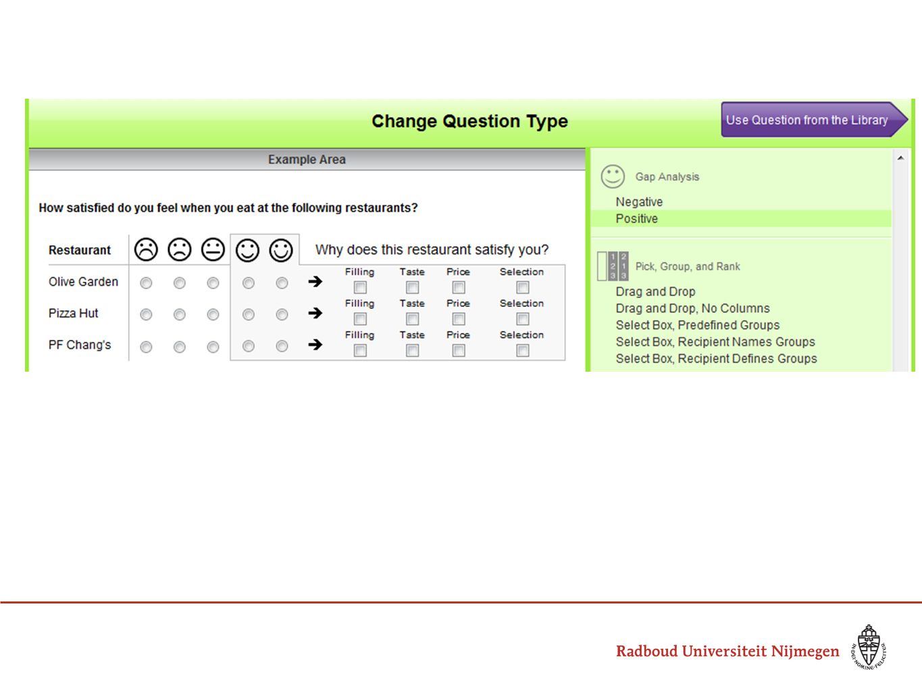Select last radio button for PF Chang's

[x=282, y=347]
